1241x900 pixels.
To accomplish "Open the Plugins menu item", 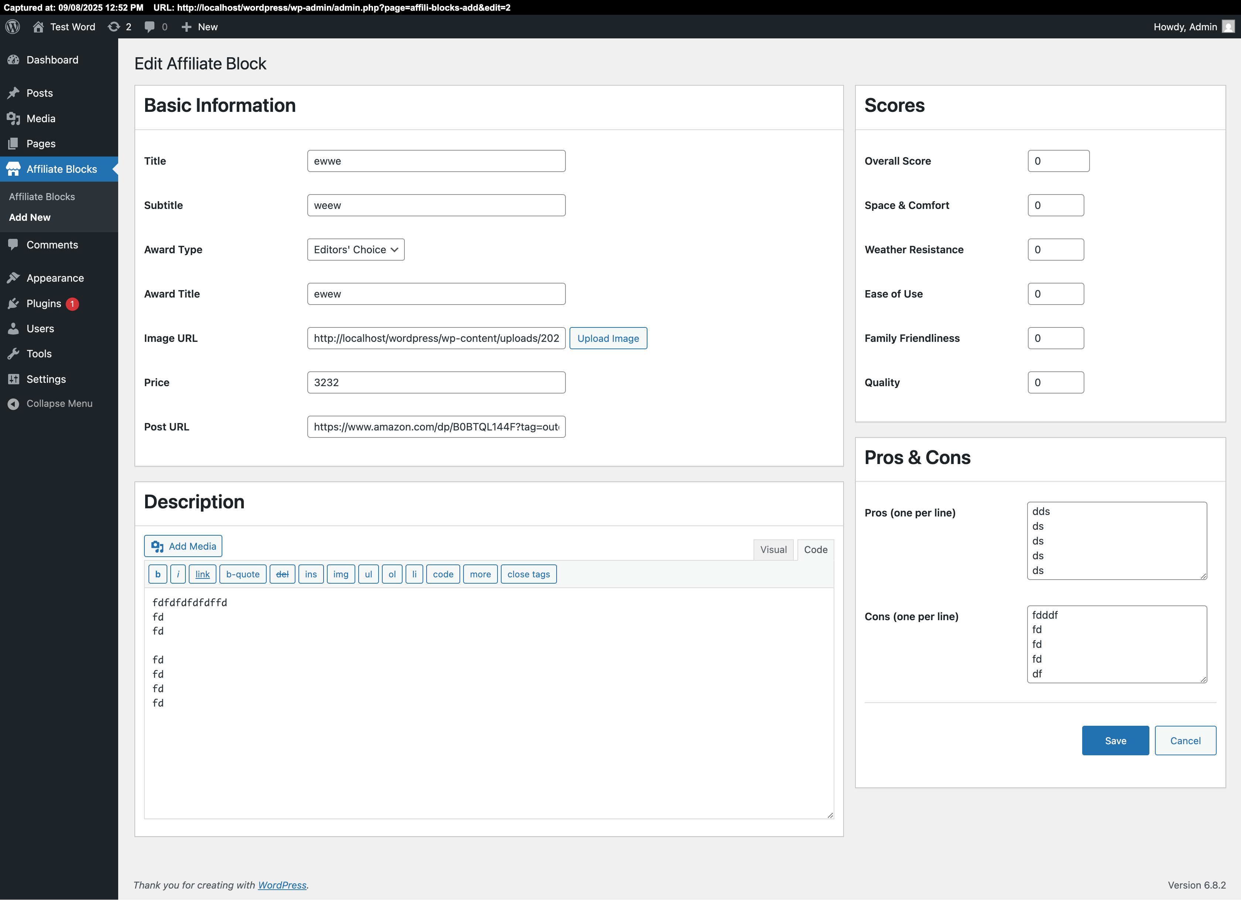I will pyautogui.click(x=44, y=303).
